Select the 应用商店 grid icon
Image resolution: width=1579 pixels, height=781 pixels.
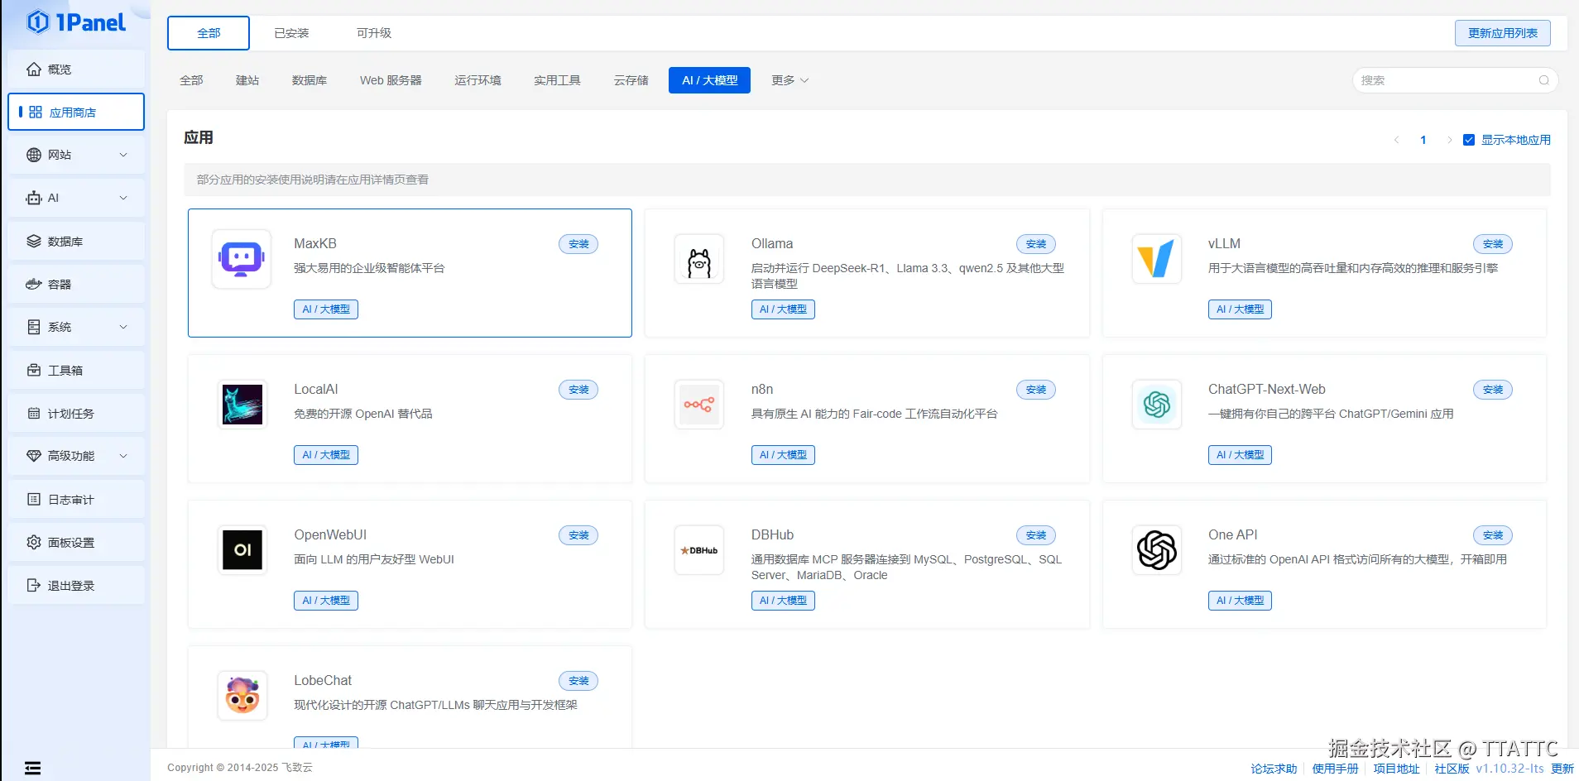(x=36, y=113)
